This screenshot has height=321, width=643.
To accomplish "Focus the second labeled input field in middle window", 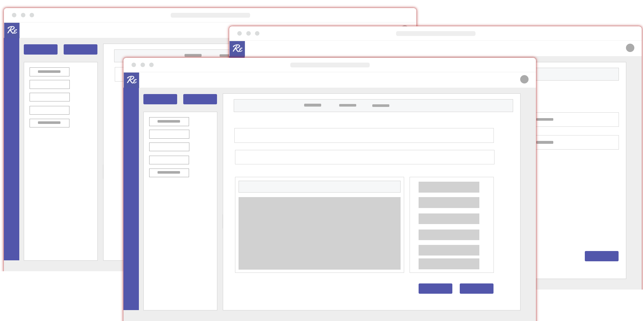I will click(577, 143).
